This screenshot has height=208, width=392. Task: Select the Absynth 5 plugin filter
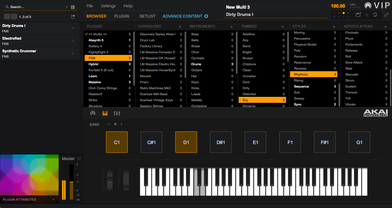[108, 40]
